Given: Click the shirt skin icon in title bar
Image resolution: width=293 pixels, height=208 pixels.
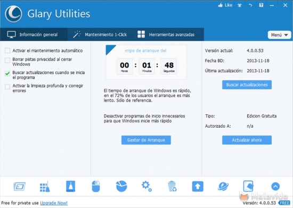Looking at the screenshot, I should click(240, 5).
